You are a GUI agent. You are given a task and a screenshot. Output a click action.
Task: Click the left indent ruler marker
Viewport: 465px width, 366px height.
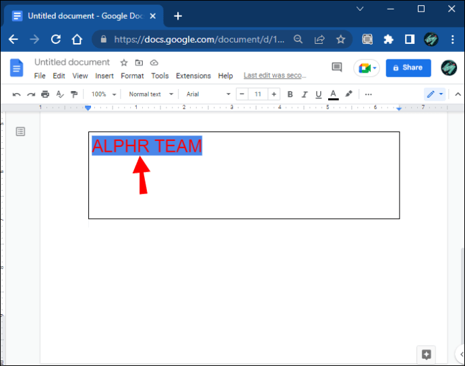[x=88, y=108]
